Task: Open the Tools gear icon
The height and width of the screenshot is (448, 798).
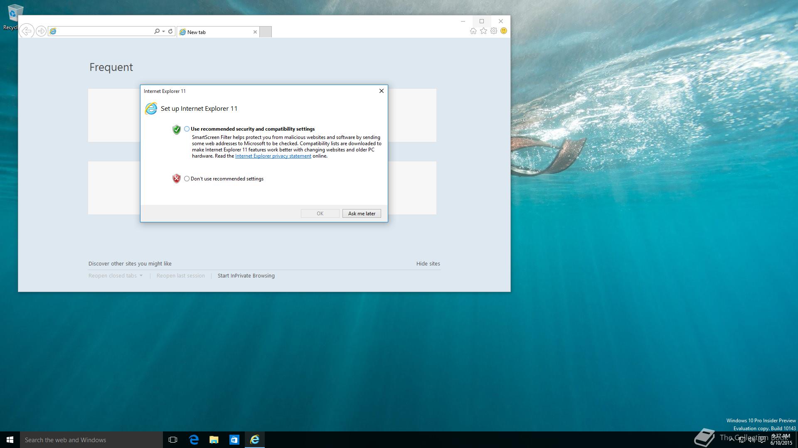Action: point(494,31)
